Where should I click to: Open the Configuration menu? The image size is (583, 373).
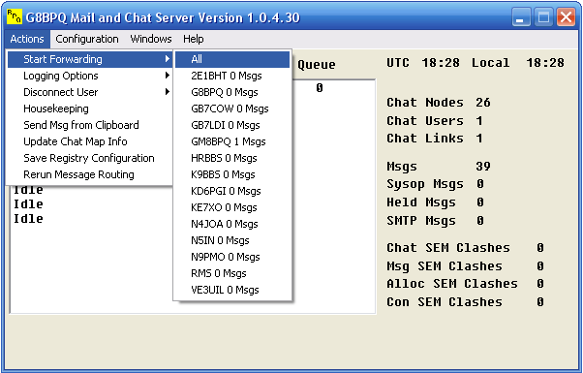tap(87, 39)
